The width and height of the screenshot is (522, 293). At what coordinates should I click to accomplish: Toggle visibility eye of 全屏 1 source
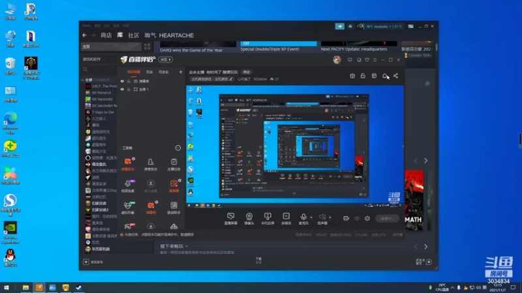point(122,89)
